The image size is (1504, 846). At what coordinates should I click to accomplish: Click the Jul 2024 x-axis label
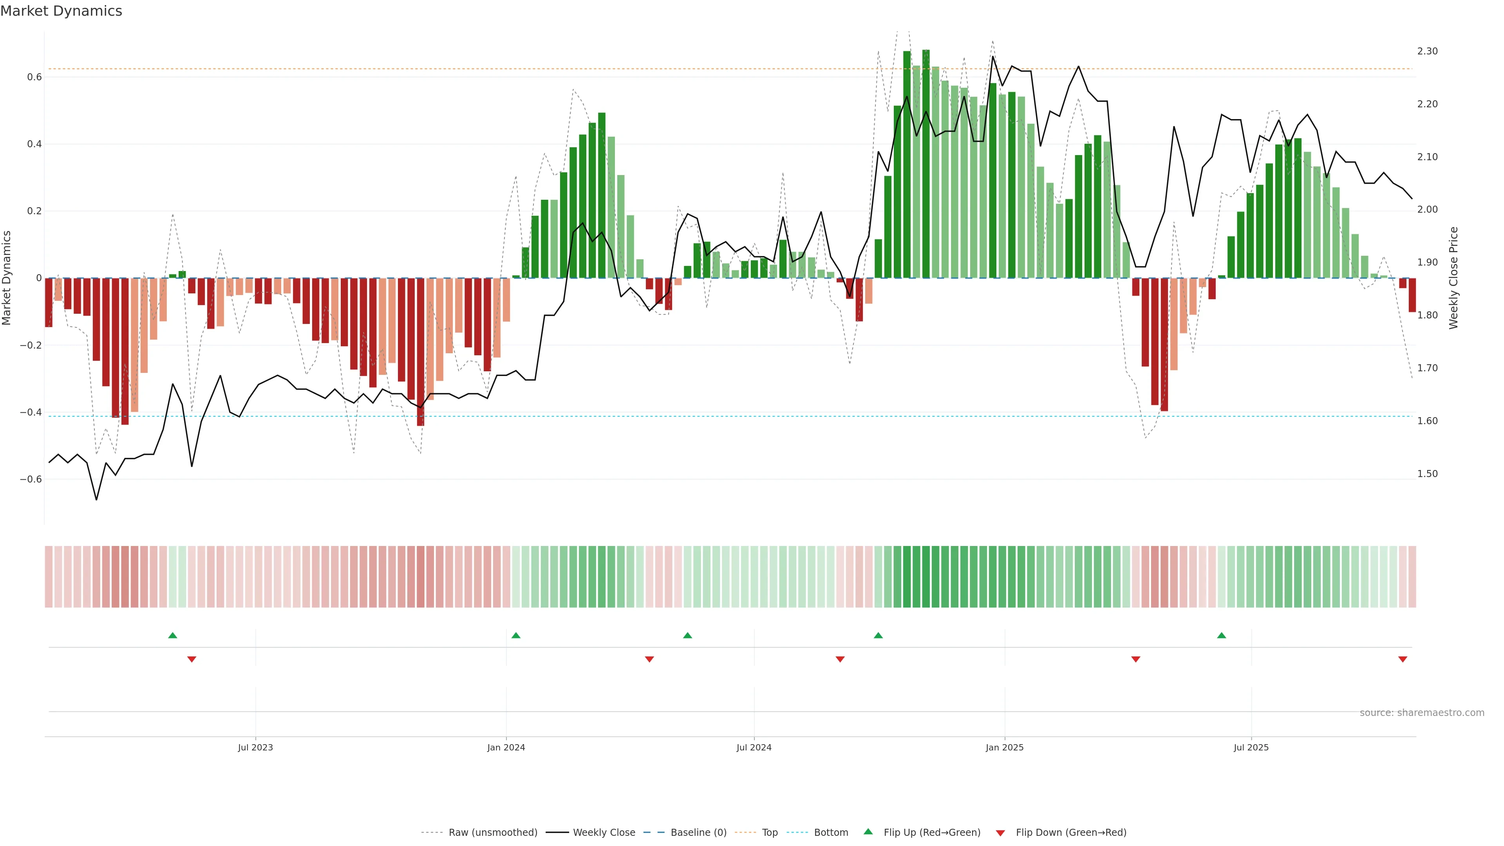[754, 747]
